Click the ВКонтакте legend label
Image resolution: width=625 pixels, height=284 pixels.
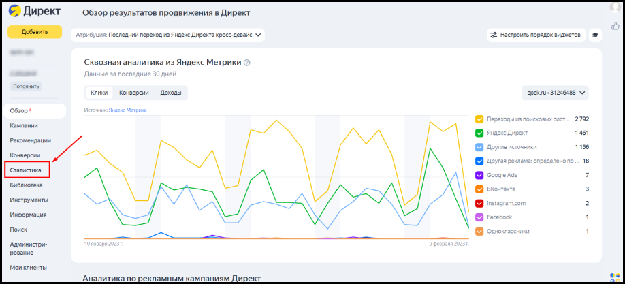coord(501,189)
